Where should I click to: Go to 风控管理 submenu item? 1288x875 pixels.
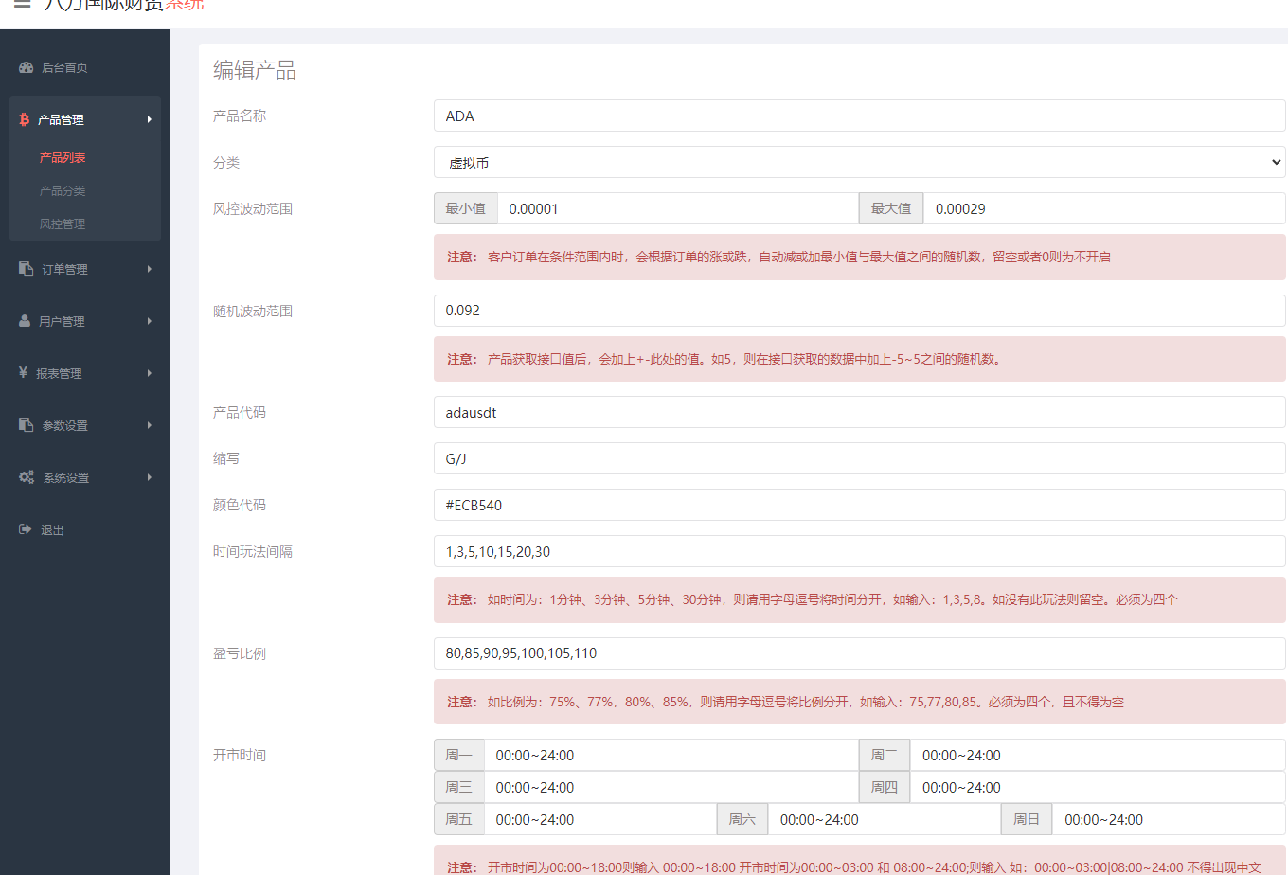click(x=63, y=223)
